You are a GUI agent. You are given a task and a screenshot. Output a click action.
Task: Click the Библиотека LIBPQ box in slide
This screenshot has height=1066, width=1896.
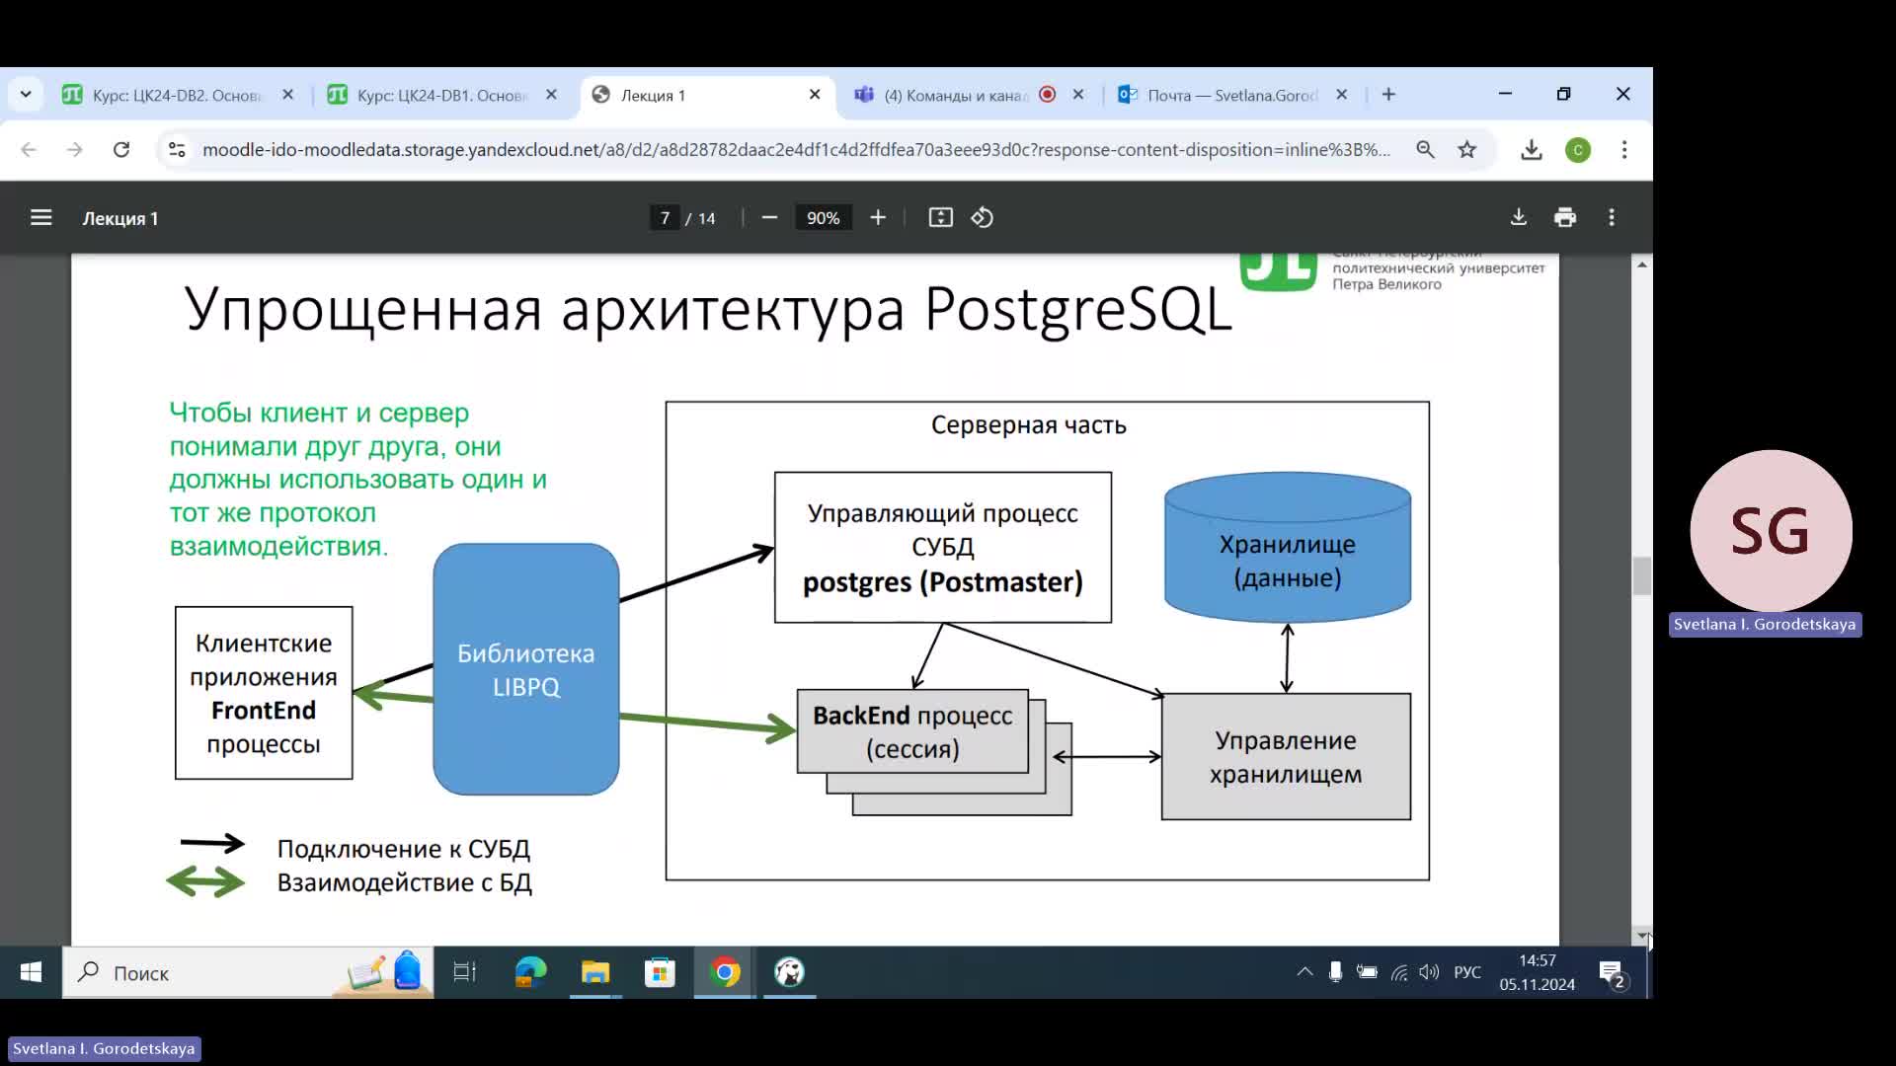tap(526, 669)
